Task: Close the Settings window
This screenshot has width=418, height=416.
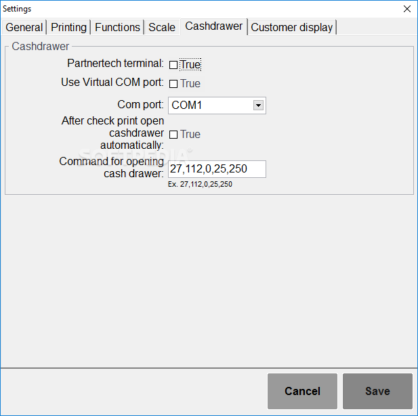Action: [406, 9]
